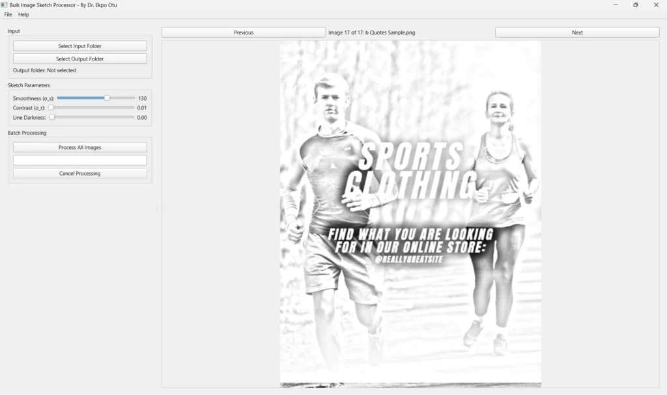Click the panel splitter handle
The height and width of the screenshot is (395, 667).
tap(157, 209)
